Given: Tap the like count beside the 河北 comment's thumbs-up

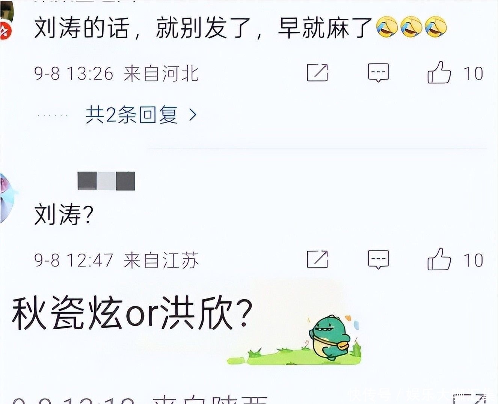Looking at the screenshot, I should [x=473, y=74].
